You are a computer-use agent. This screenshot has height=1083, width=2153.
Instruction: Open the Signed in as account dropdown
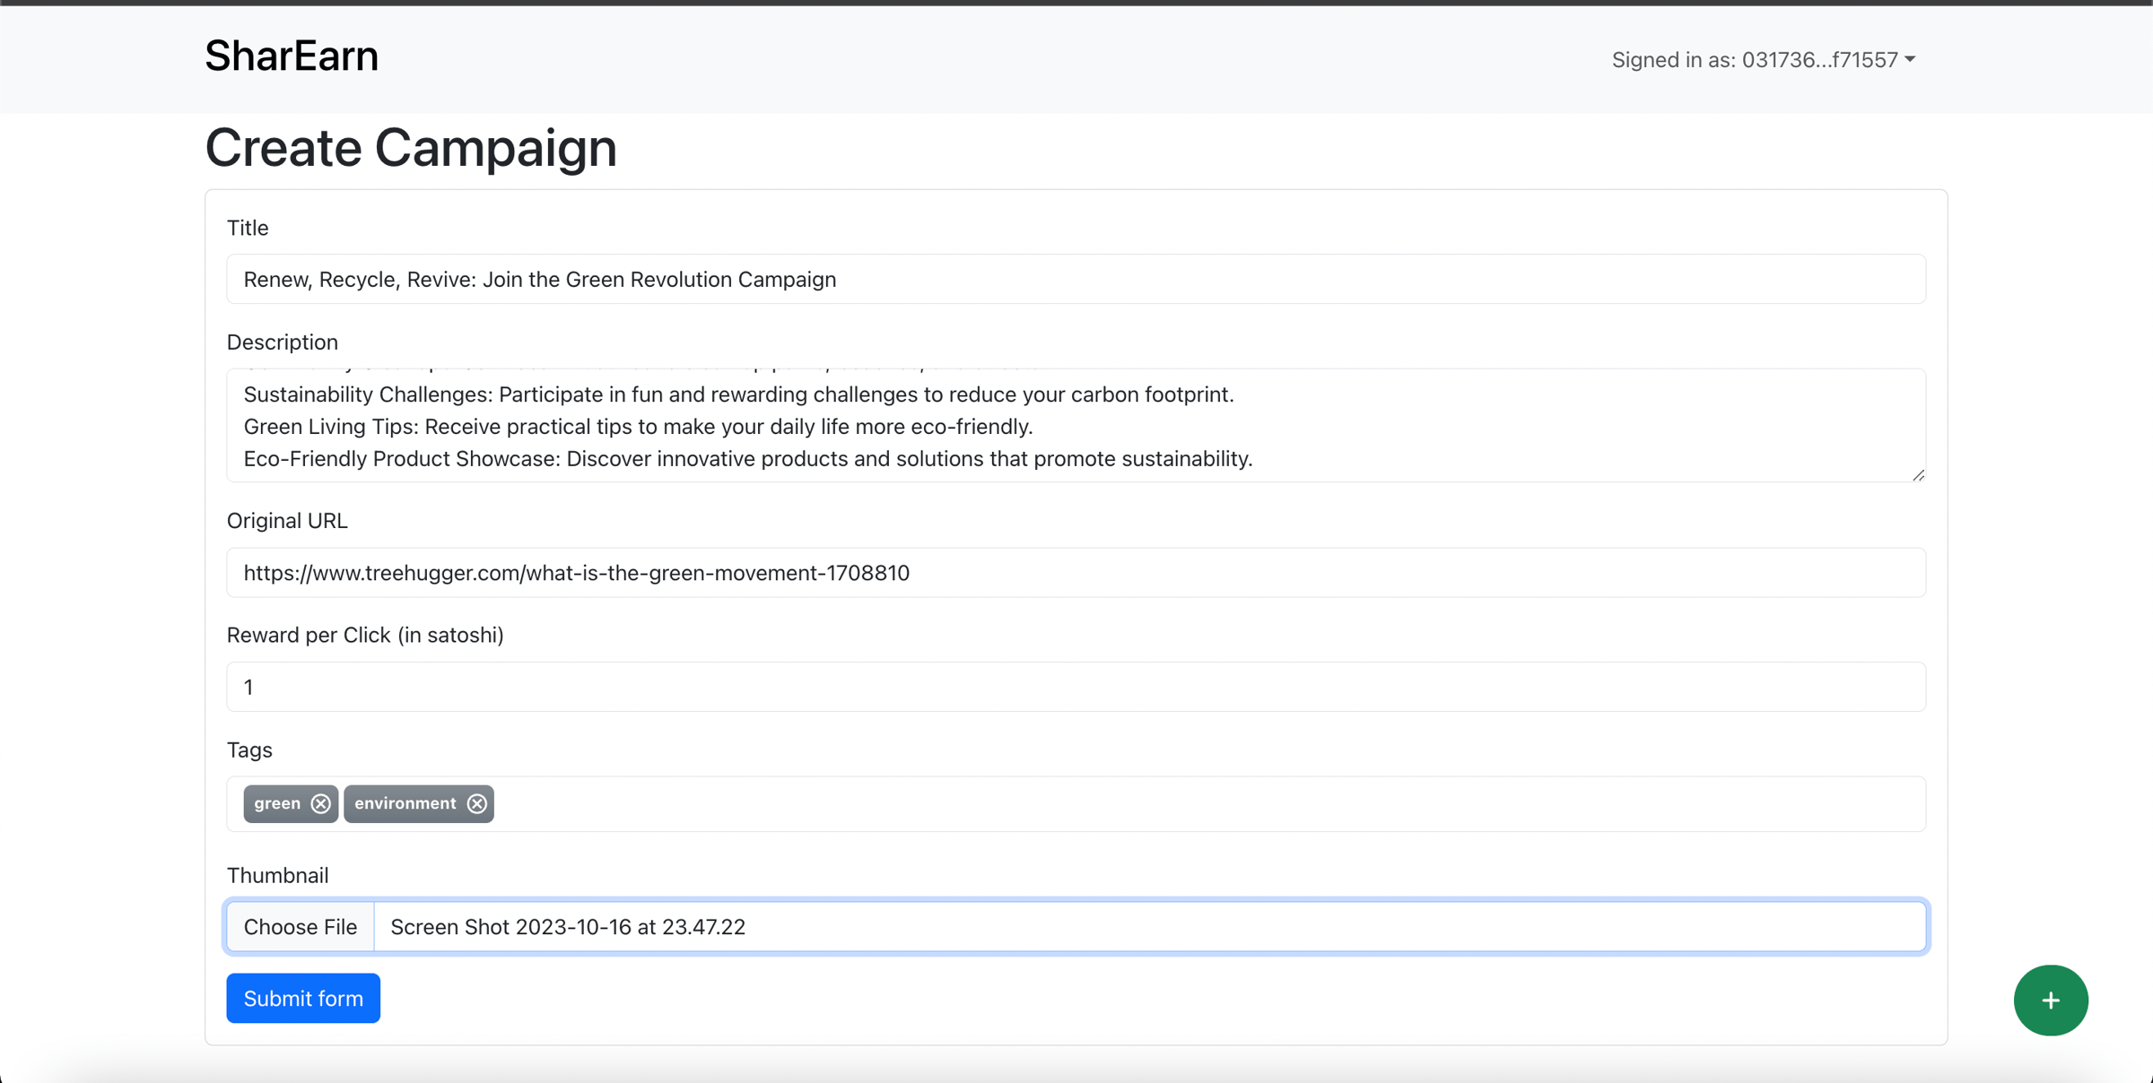pyautogui.click(x=1763, y=60)
